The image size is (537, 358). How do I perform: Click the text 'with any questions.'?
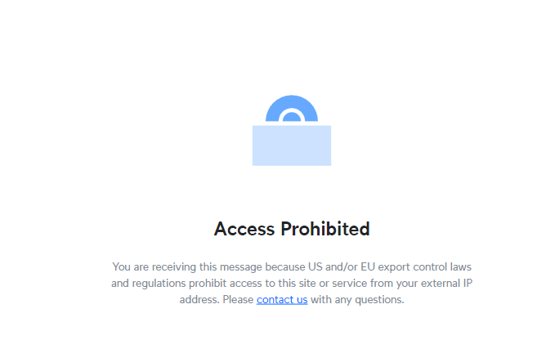pos(357,299)
